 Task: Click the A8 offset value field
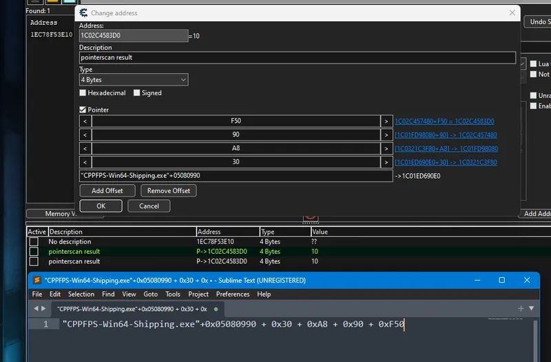[x=236, y=148]
